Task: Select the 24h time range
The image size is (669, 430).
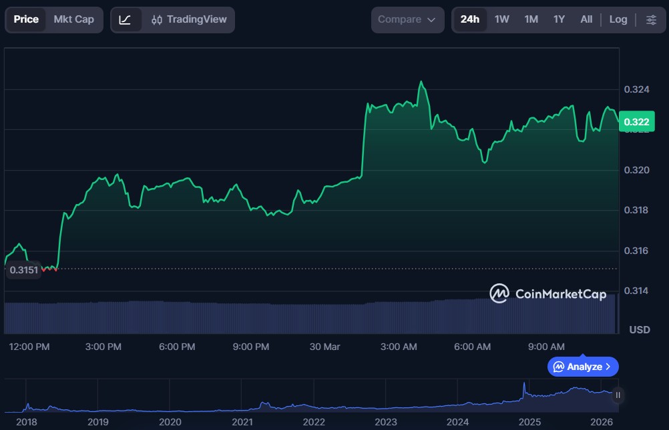Action: pyautogui.click(x=469, y=19)
